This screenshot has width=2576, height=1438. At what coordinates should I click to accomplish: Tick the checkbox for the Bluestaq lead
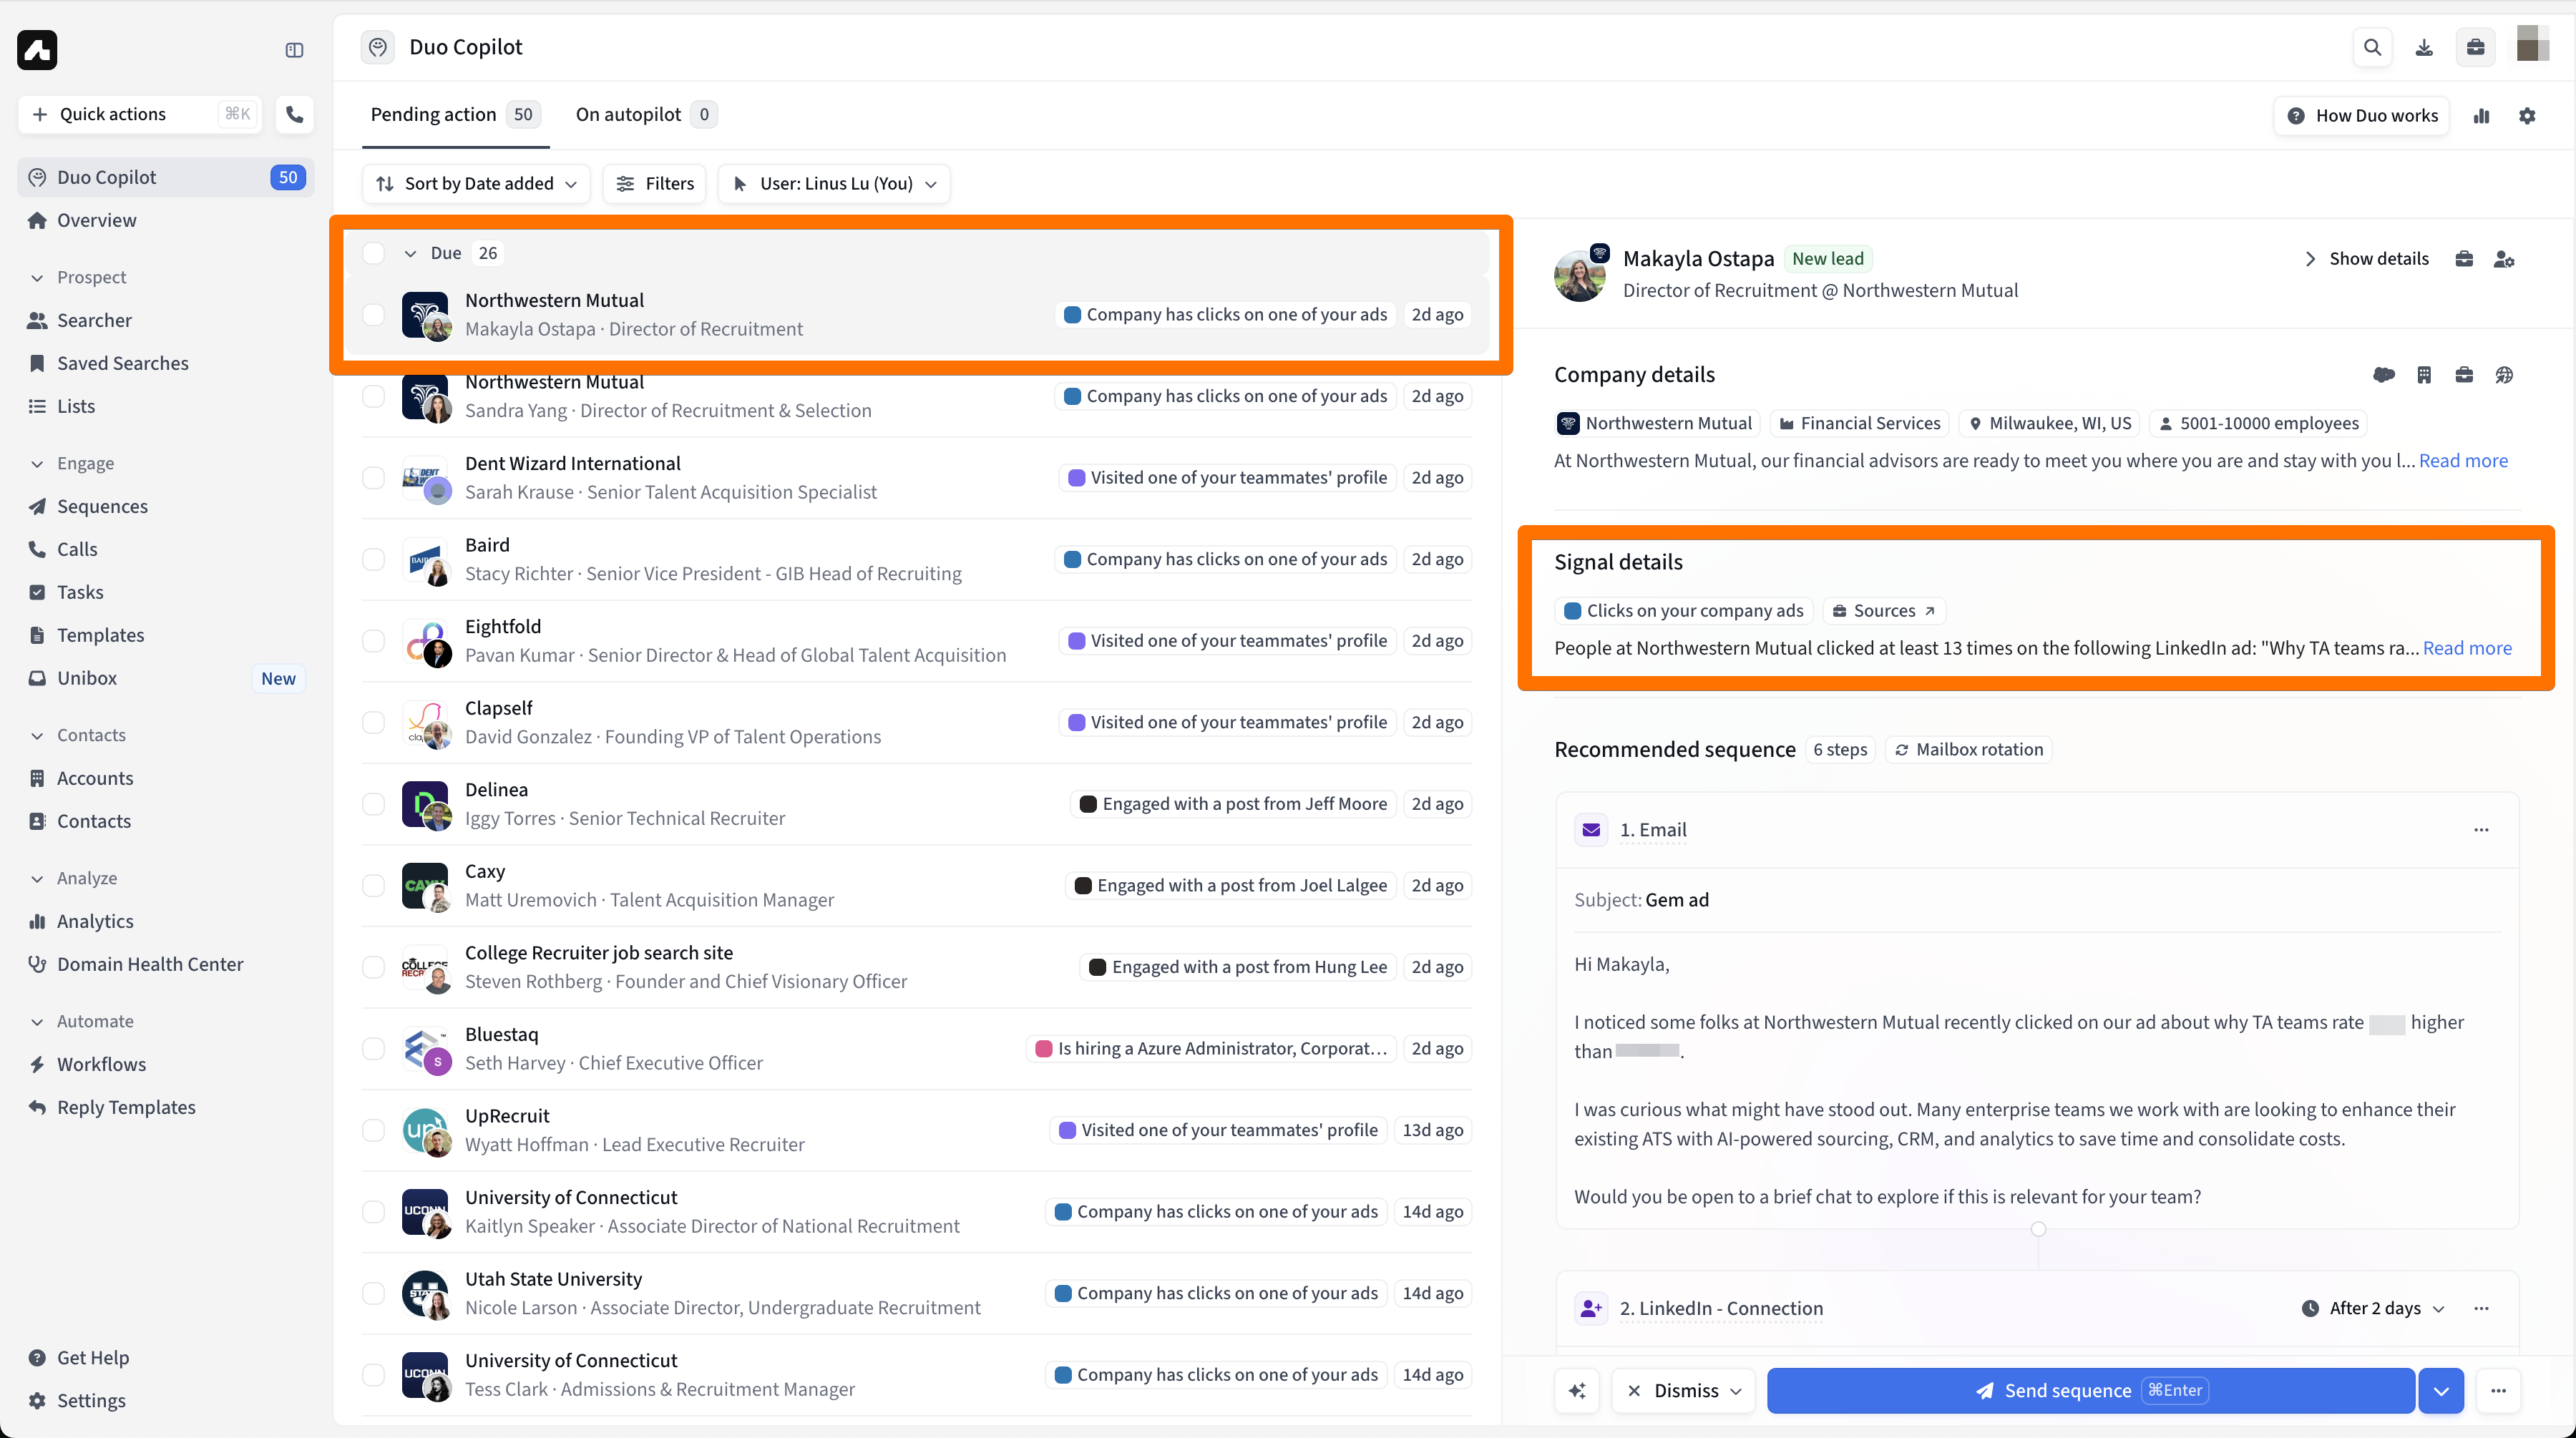click(x=373, y=1048)
